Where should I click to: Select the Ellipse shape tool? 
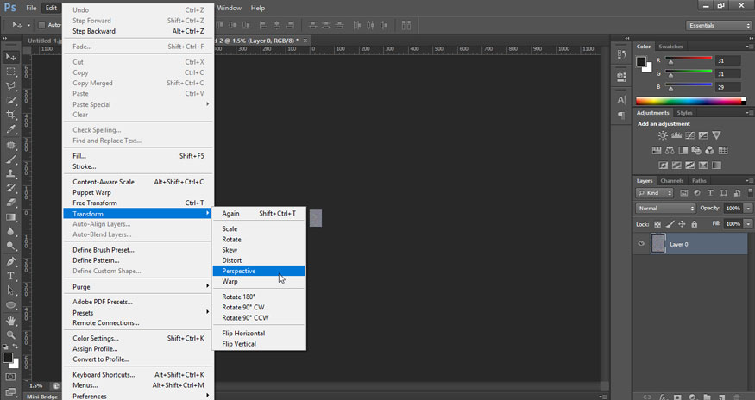pyautogui.click(x=10, y=305)
